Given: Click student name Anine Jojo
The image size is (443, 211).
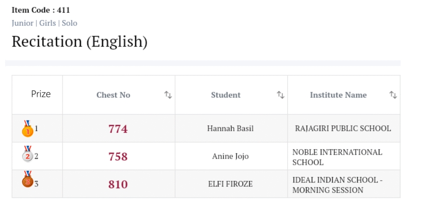Looking at the screenshot, I should coord(230,156).
